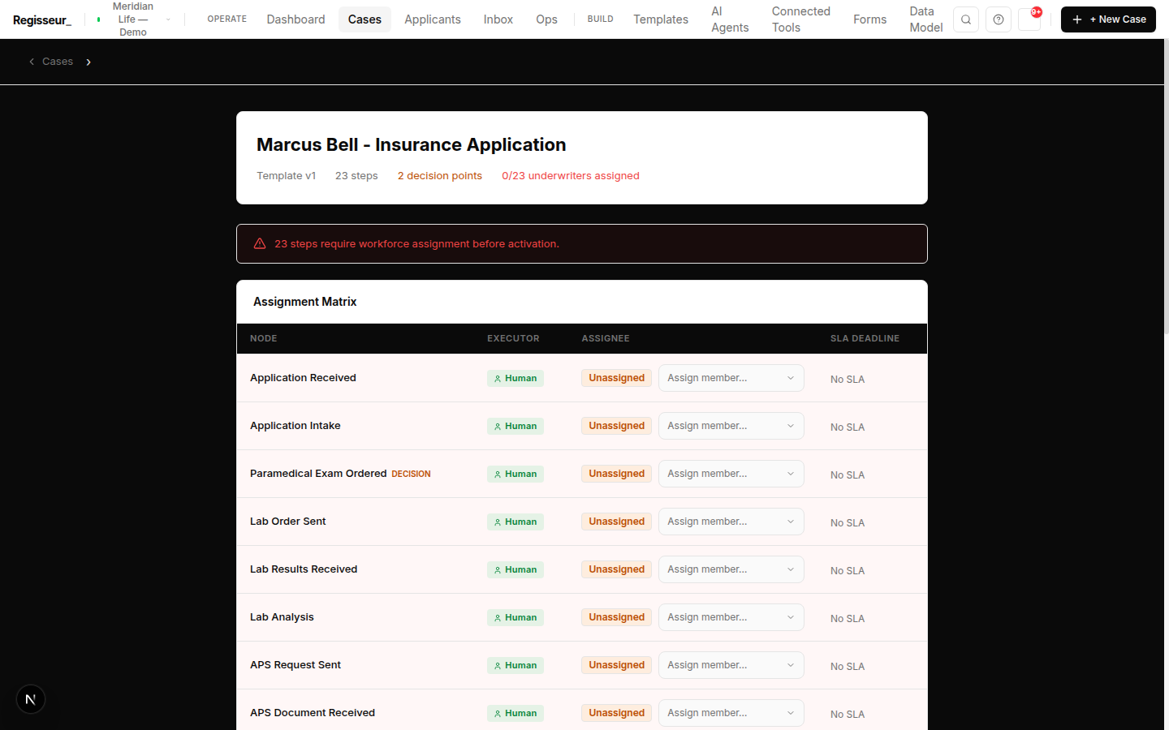
Task: Open Assign member dropdown for Application Intake
Action: (731, 426)
